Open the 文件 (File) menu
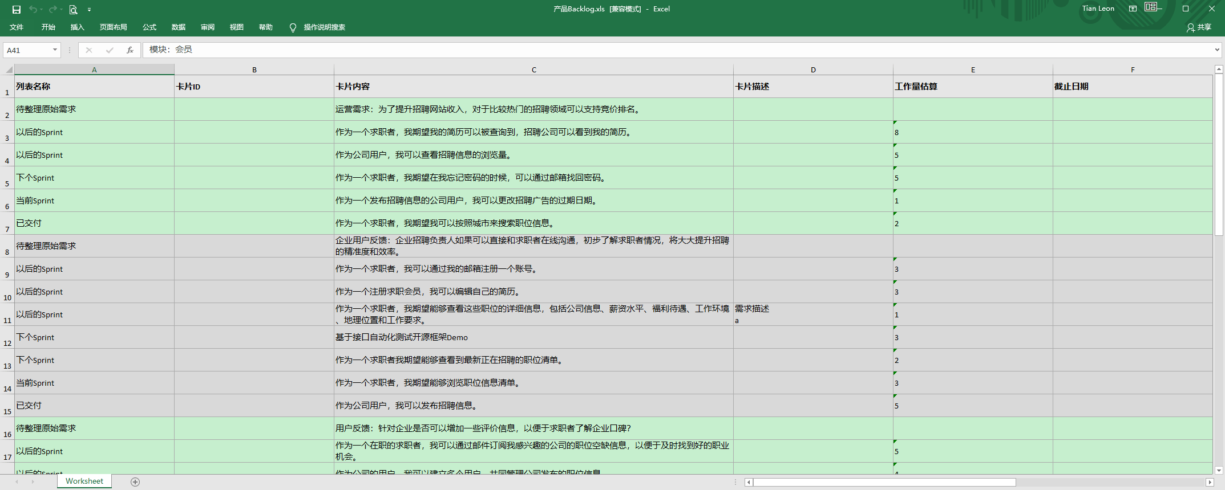This screenshot has height=490, width=1225. point(17,27)
